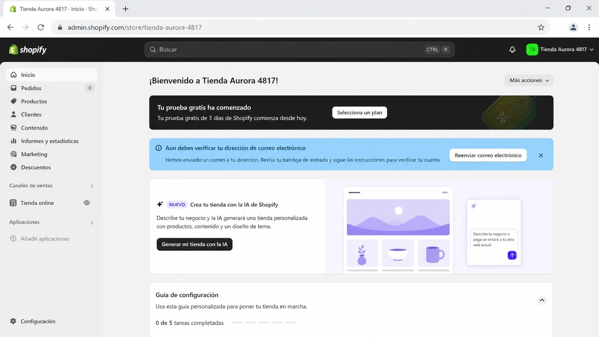Go to Pedidos in the sidebar

51,88
